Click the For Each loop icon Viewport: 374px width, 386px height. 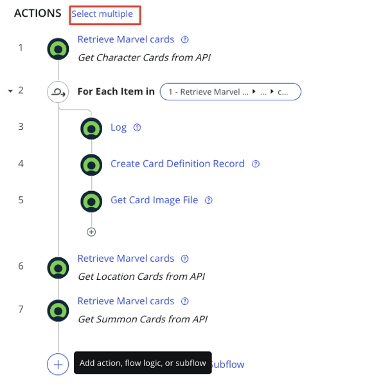(x=58, y=92)
